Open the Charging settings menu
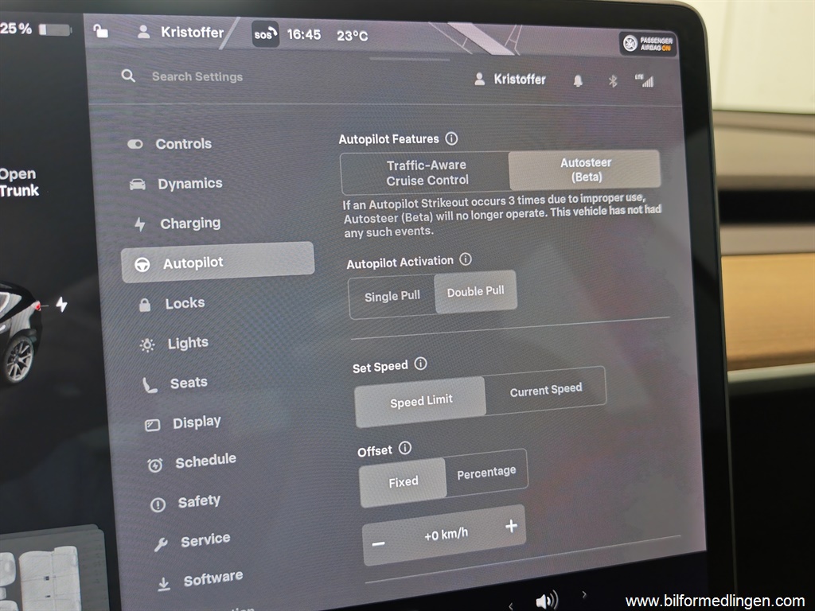Screen dimensions: 815x611 177,224
